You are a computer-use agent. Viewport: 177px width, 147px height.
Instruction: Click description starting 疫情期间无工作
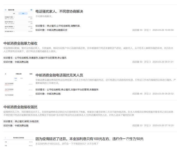tap(88, 113)
